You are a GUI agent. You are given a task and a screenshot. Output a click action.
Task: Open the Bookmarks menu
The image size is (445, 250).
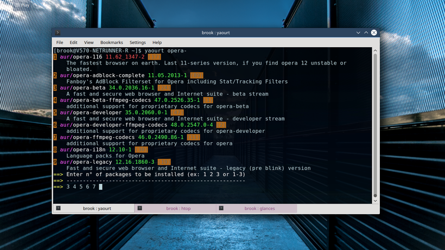pos(112,42)
